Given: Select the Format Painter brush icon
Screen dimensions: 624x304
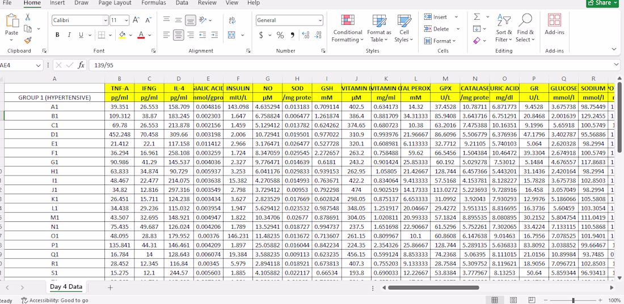Looking at the screenshot, I should click(27, 40).
